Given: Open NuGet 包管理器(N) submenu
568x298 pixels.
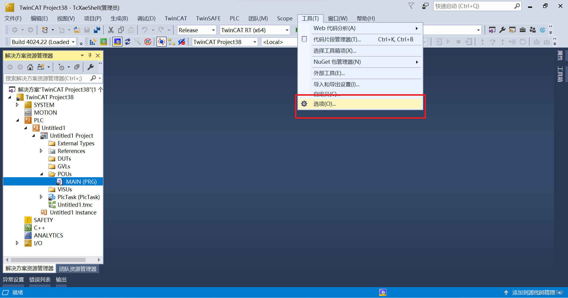Looking at the screenshot, I should (360, 62).
